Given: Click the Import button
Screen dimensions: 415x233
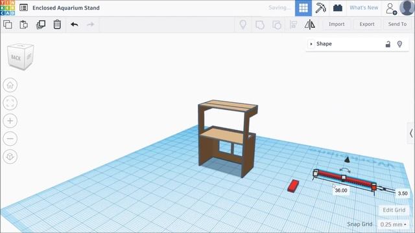Looking at the screenshot, I should pos(337,24).
